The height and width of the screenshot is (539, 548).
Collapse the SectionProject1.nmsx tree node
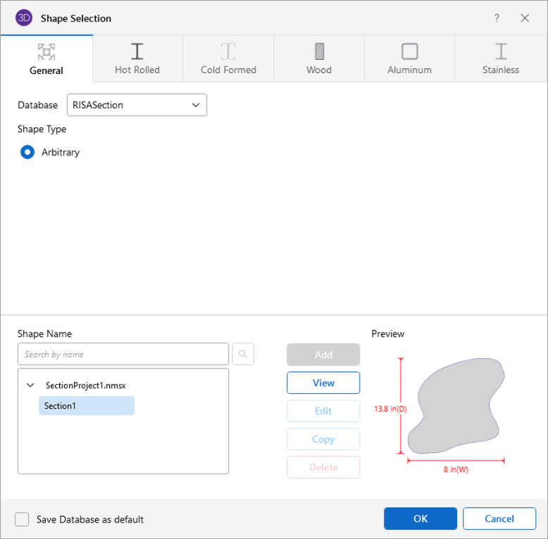[x=30, y=386]
